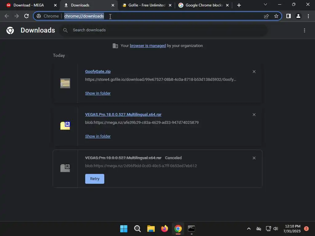
Task: Open the Chrome profile icon
Action: pos(298,16)
